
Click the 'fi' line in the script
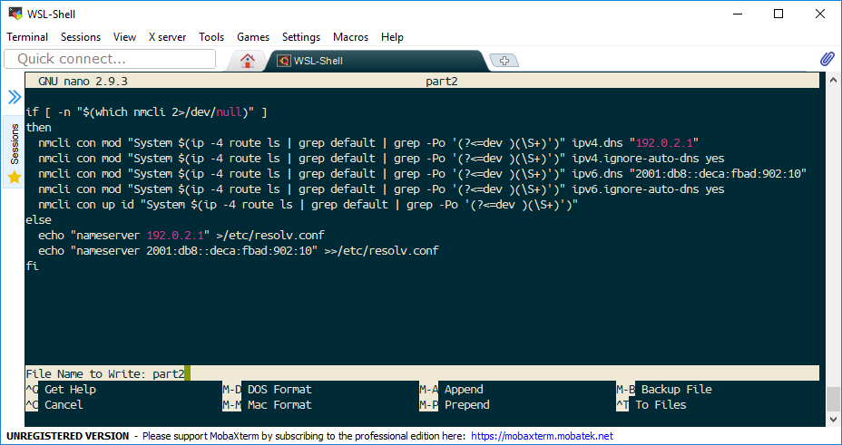click(x=33, y=266)
